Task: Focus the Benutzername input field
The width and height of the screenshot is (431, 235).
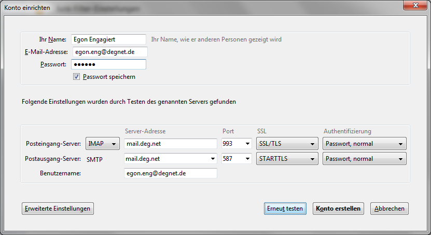Action: [x=171, y=174]
